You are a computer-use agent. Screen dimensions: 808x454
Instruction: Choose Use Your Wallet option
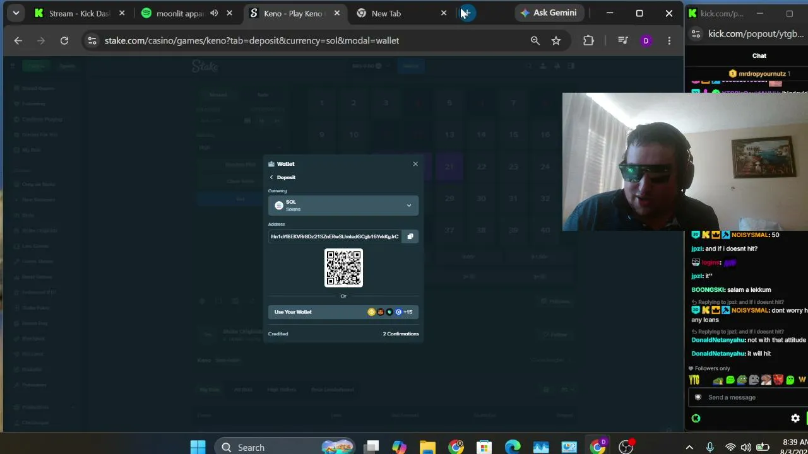(x=343, y=312)
